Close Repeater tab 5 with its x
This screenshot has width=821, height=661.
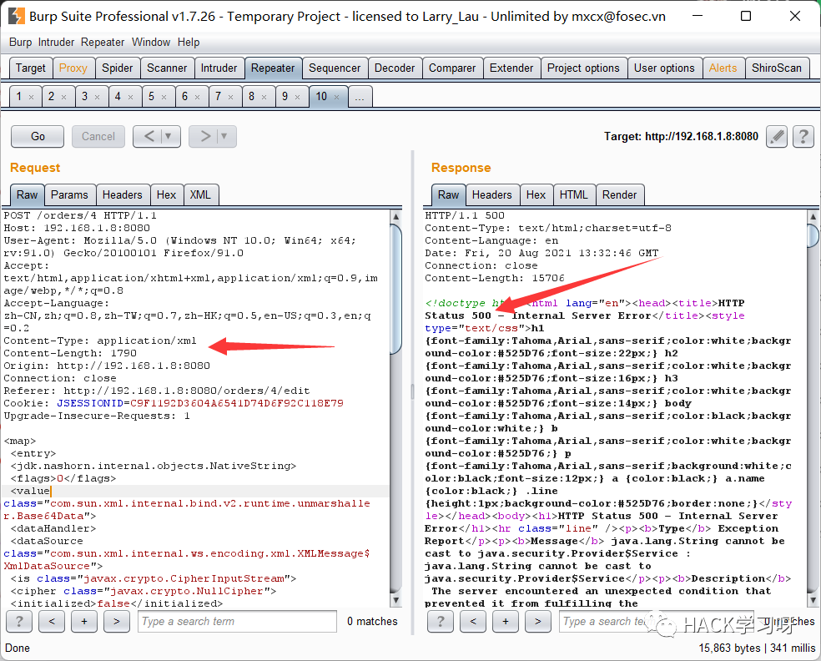164,97
